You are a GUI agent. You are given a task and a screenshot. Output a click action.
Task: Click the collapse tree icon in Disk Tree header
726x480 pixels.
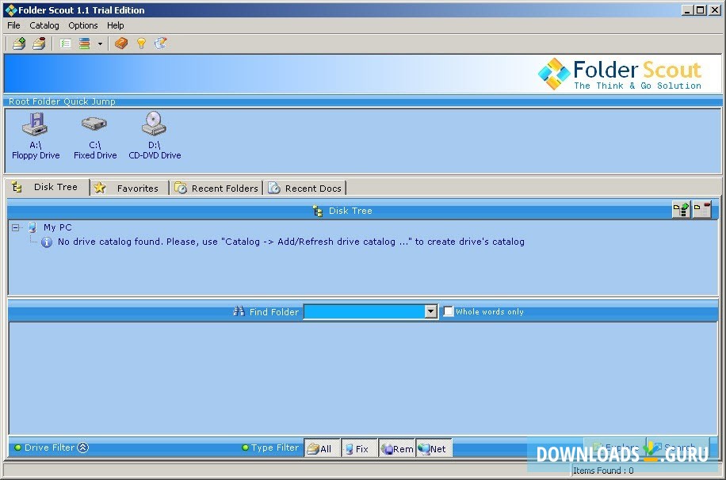[x=702, y=210]
